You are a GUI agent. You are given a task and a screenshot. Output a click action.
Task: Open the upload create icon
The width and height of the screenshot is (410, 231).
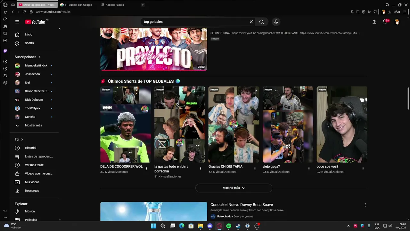(x=374, y=22)
